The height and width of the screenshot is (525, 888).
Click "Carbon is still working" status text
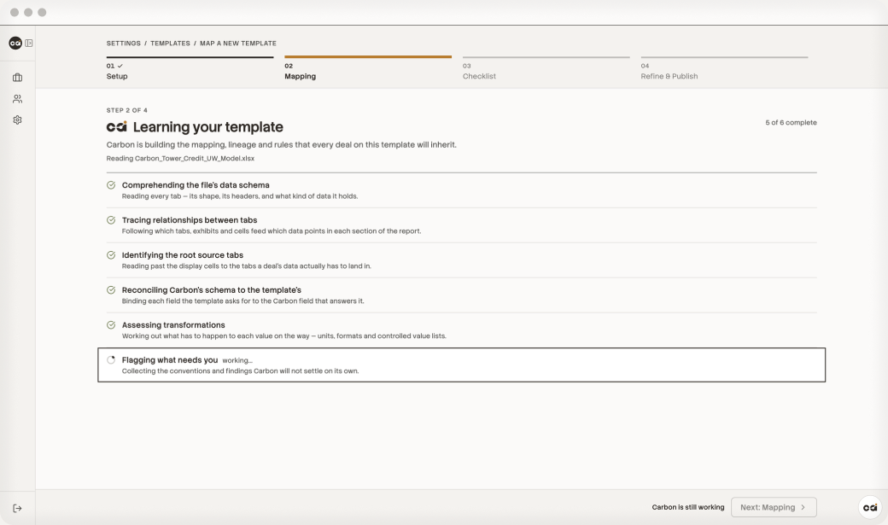(687, 507)
